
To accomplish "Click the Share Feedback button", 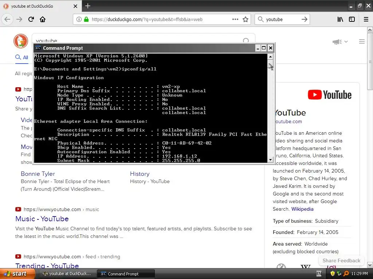I will [341, 260].
